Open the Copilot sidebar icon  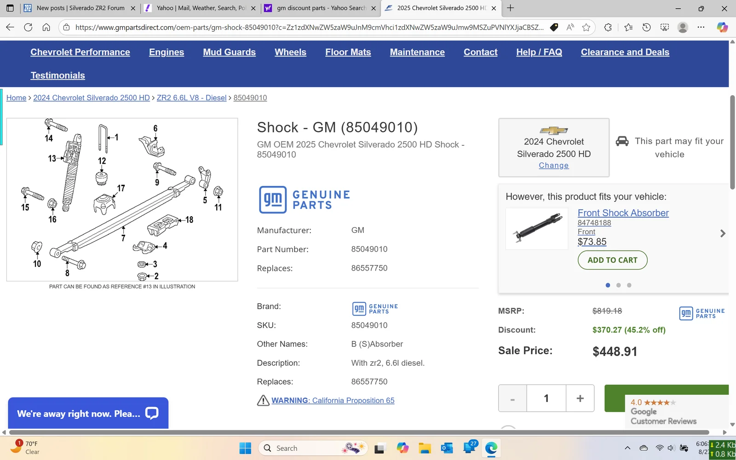click(722, 27)
